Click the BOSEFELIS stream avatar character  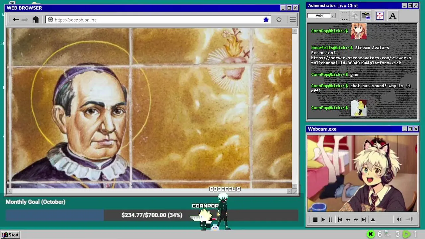coord(223,211)
